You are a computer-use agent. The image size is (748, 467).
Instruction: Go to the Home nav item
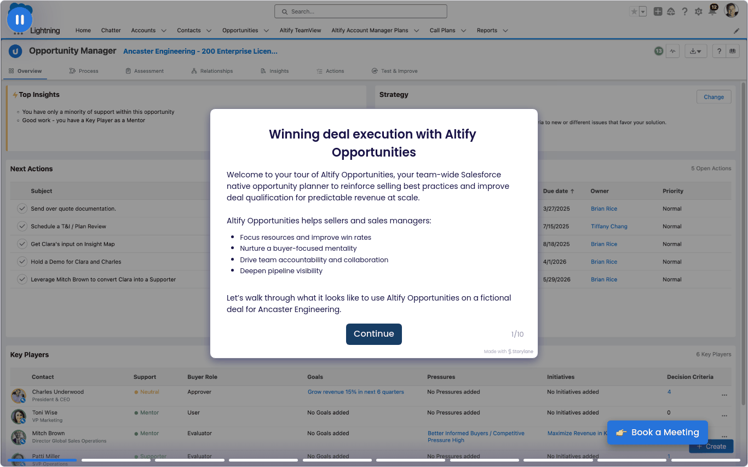(x=83, y=31)
